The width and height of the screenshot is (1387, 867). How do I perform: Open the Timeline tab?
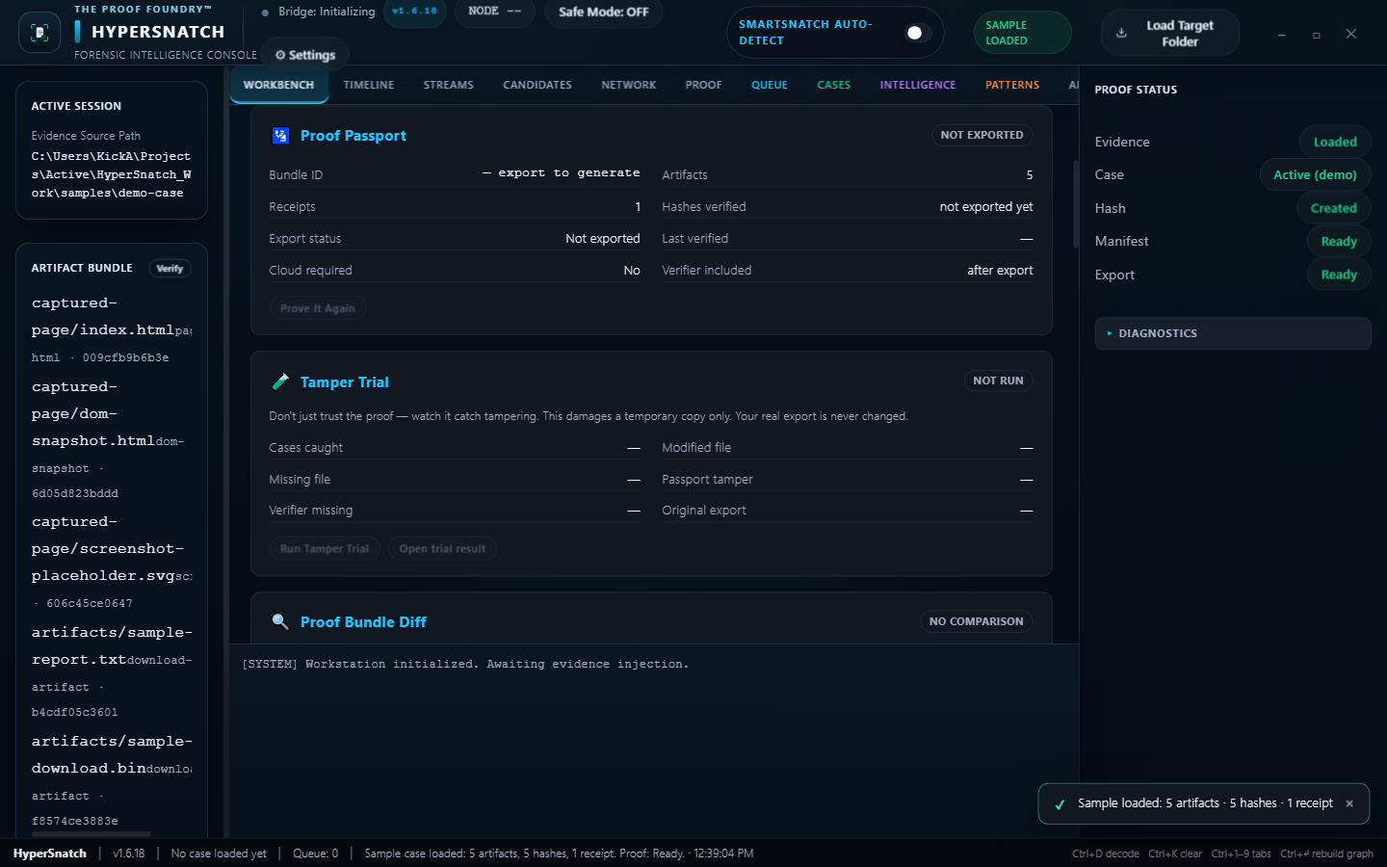pos(369,85)
